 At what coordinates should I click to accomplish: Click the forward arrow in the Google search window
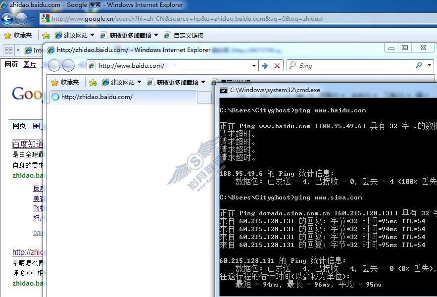(21, 19)
